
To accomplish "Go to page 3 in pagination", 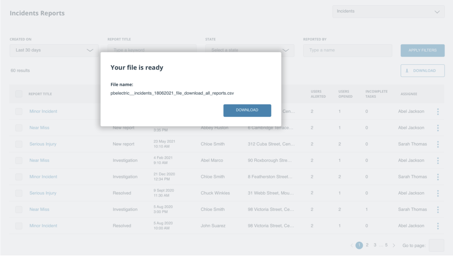I will [x=375, y=245].
